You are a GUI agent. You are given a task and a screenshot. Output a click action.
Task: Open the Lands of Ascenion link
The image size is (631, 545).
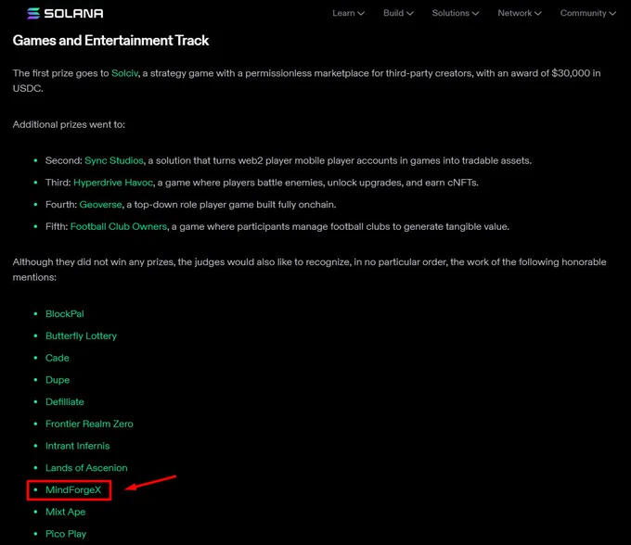[86, 468]
